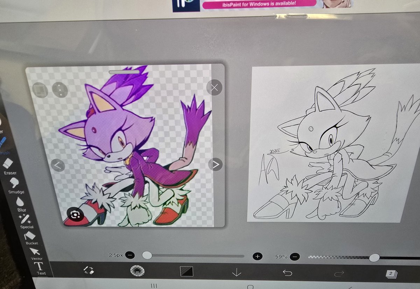Click the 59% opacity value
Screen dimensions: 420x289
click(281, 257)
